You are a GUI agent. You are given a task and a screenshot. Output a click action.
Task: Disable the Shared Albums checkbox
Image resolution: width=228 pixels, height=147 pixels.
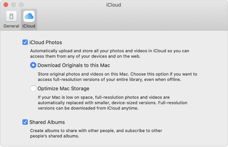[25, 122]
